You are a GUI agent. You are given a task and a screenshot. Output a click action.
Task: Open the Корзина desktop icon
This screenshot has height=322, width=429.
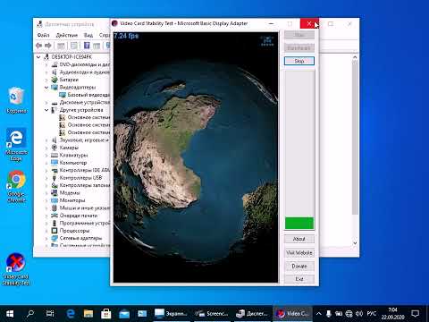(x=16, y=100)
